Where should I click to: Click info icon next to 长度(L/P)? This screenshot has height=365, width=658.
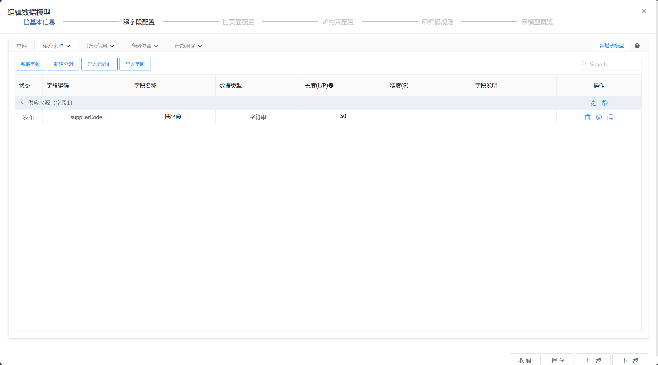(x=331, y=85)
